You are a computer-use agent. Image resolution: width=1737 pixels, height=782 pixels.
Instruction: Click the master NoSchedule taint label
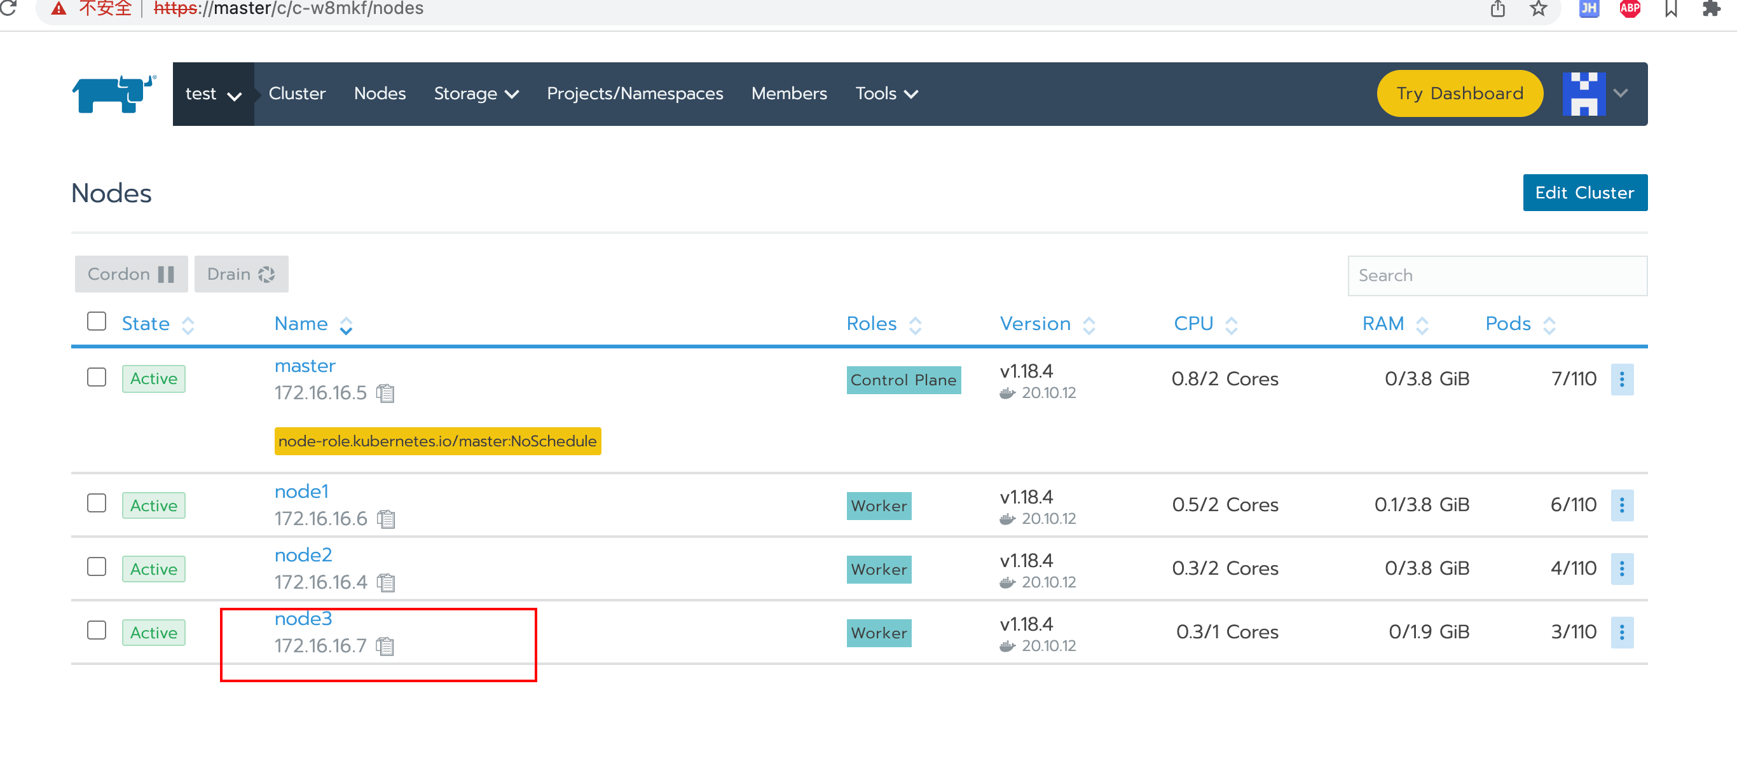pos(437,441)
